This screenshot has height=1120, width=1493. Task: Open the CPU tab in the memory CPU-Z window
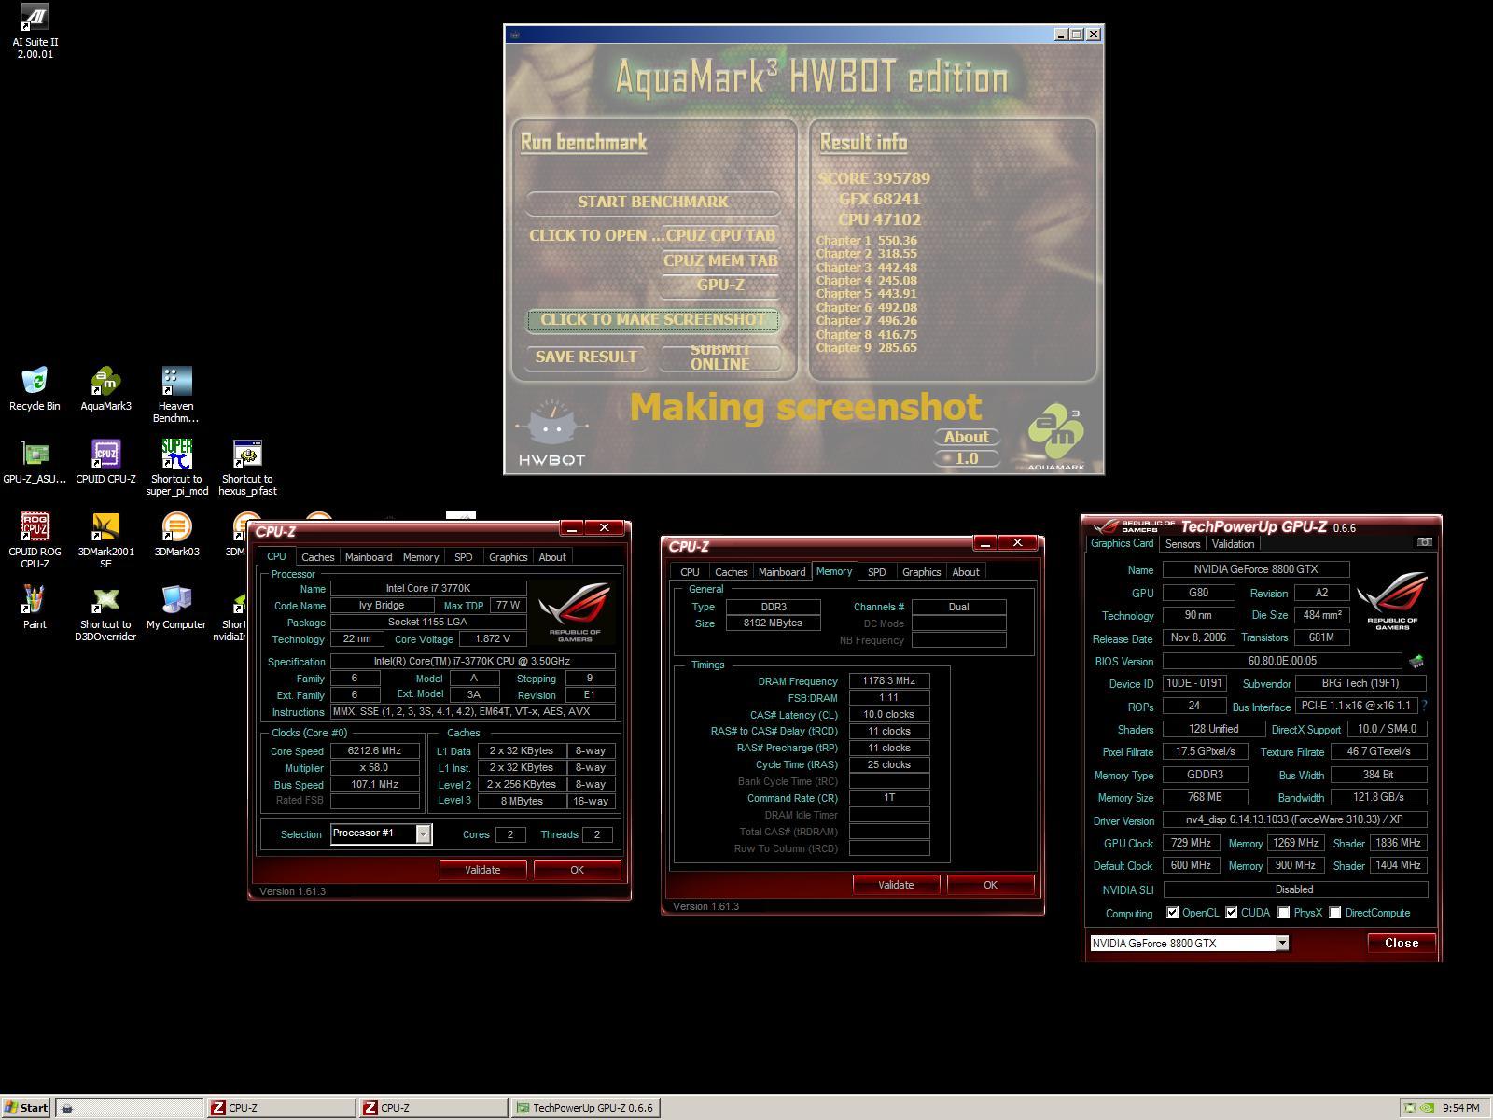(x=690, y=572)
